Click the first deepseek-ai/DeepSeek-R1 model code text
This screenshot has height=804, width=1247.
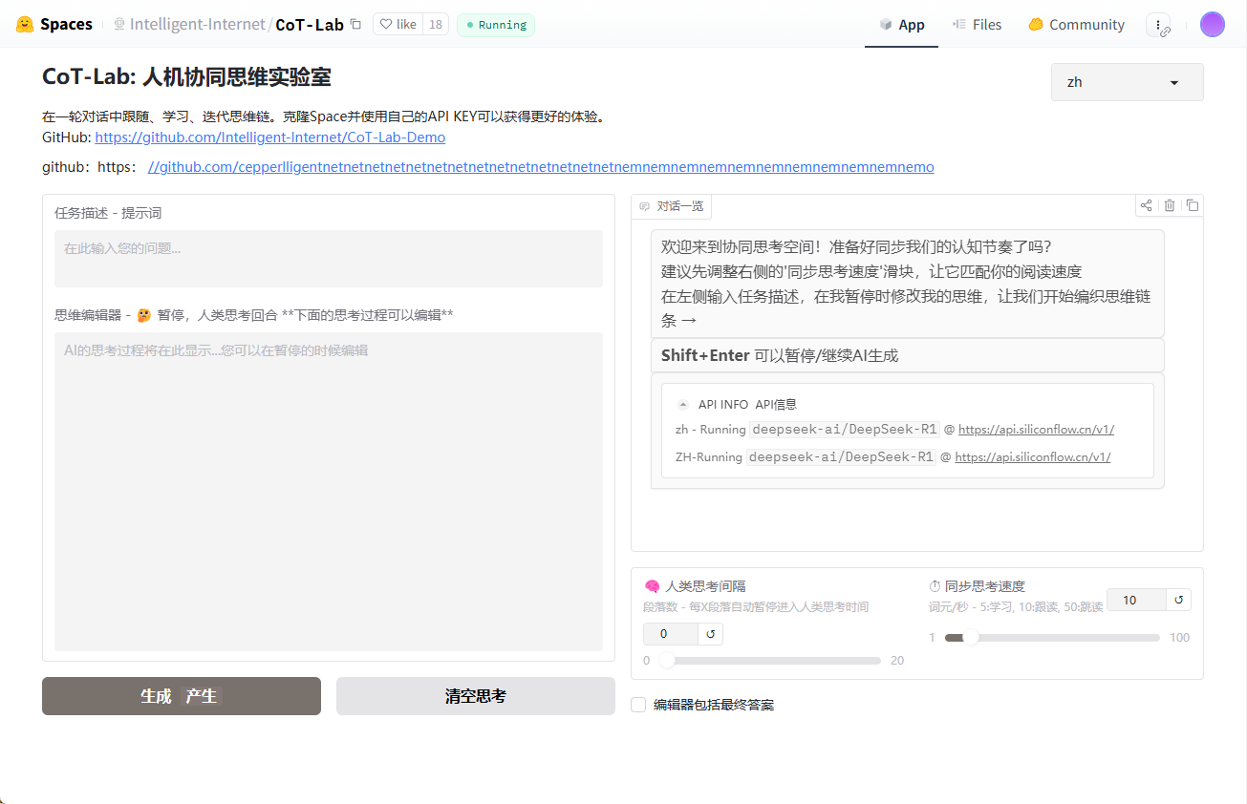845,430
